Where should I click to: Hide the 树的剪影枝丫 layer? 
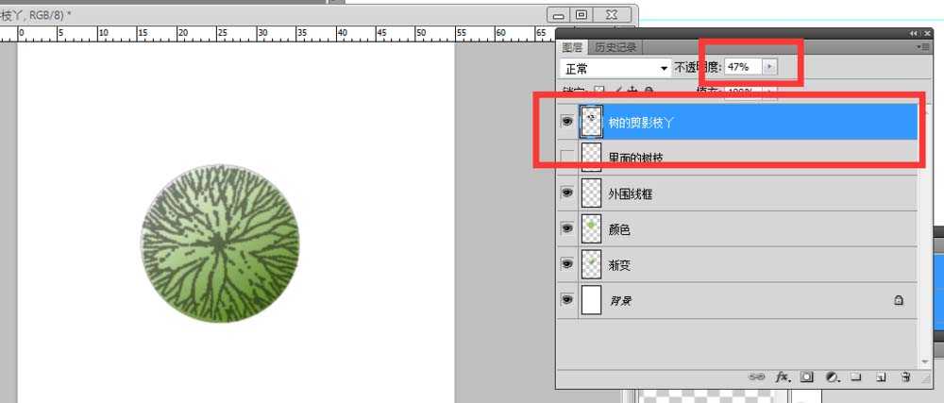click(566, 122)
